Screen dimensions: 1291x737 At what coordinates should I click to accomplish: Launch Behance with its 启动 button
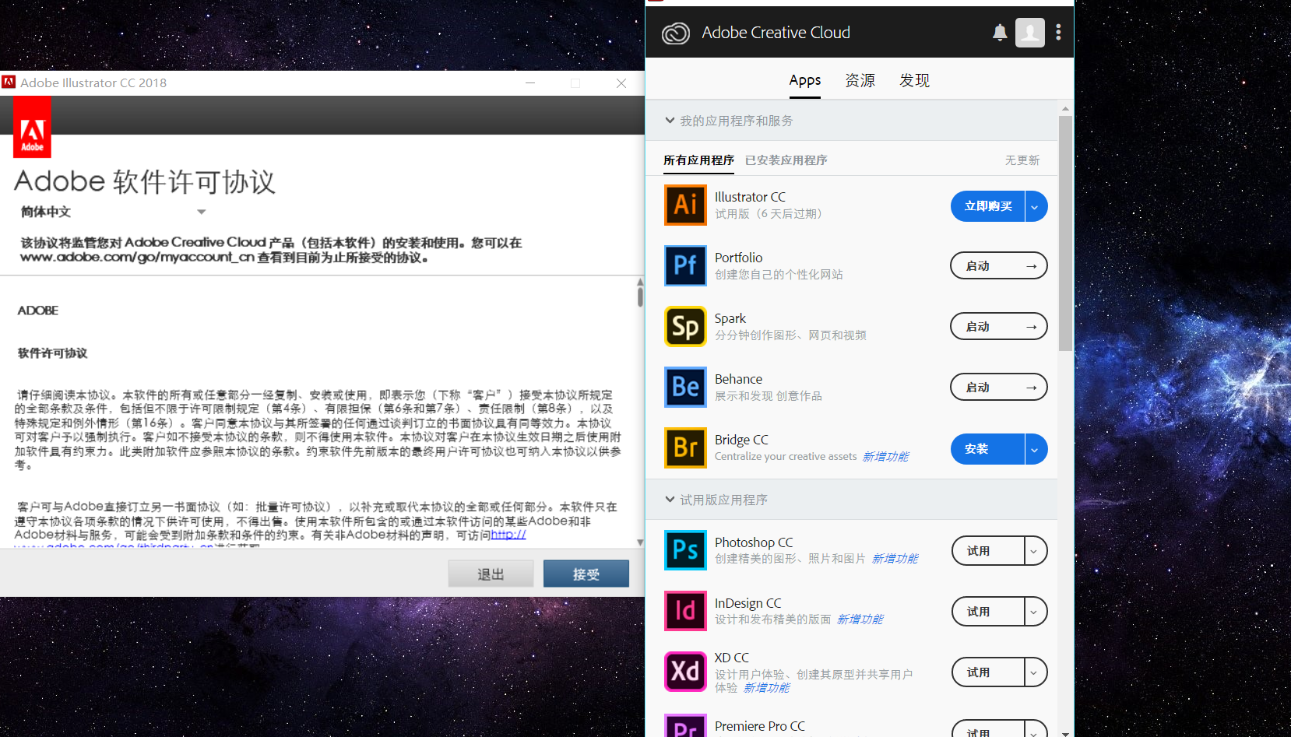(999, 388)
